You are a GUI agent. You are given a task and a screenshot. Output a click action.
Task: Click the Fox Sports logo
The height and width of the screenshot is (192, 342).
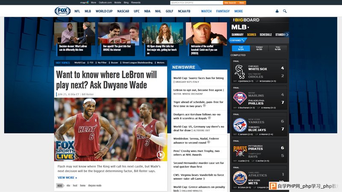click(62, 11)
